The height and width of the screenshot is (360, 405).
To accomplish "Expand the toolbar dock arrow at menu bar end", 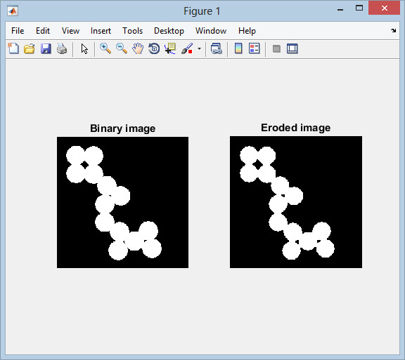I will (393, 31).
